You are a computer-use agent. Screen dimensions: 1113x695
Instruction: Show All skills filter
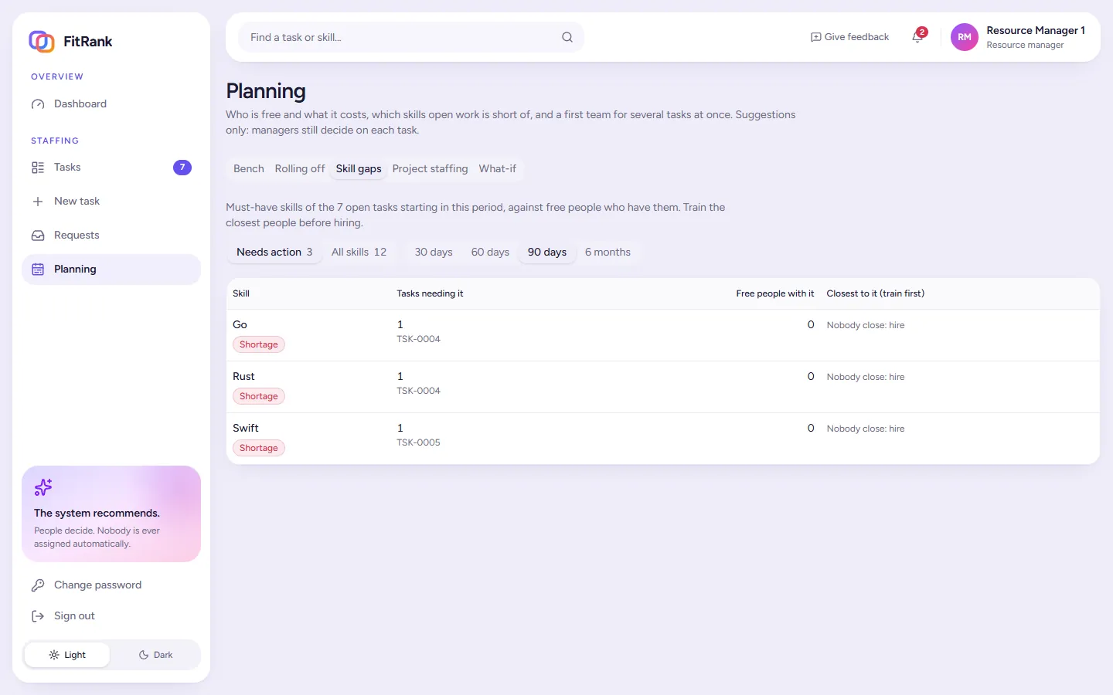(359, 253)
